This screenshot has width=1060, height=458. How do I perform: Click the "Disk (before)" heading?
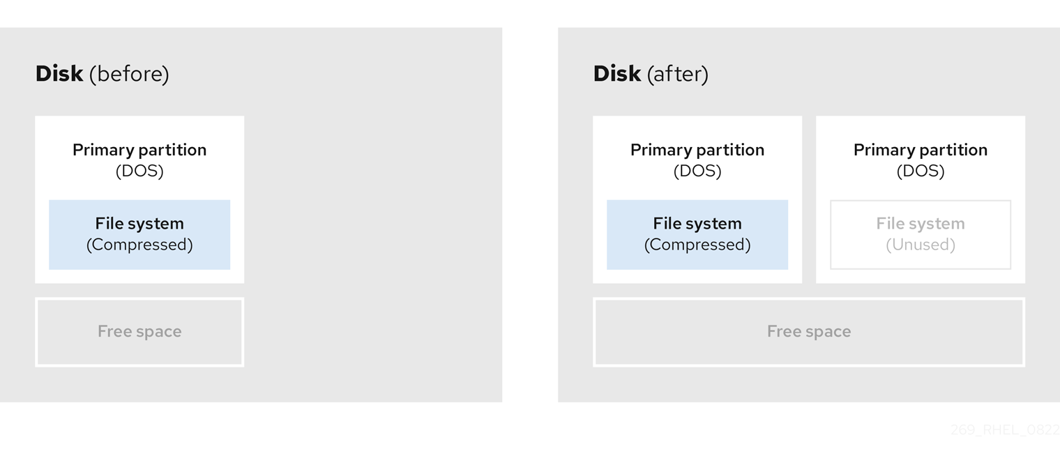(103, 74)
